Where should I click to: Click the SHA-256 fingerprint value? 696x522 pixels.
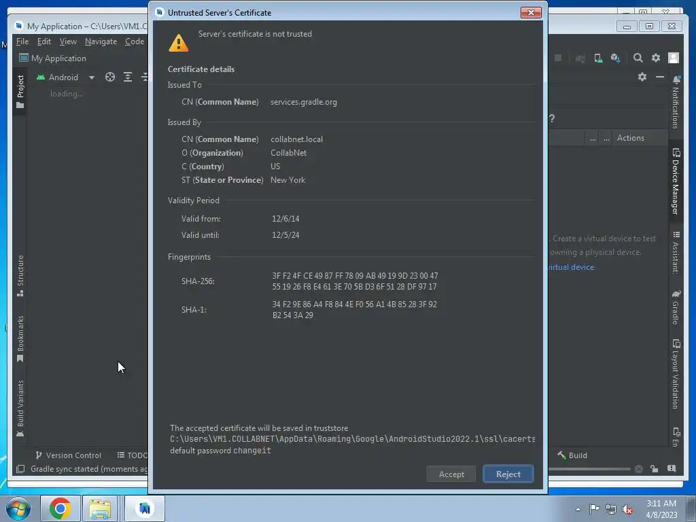tap(355, 281)
